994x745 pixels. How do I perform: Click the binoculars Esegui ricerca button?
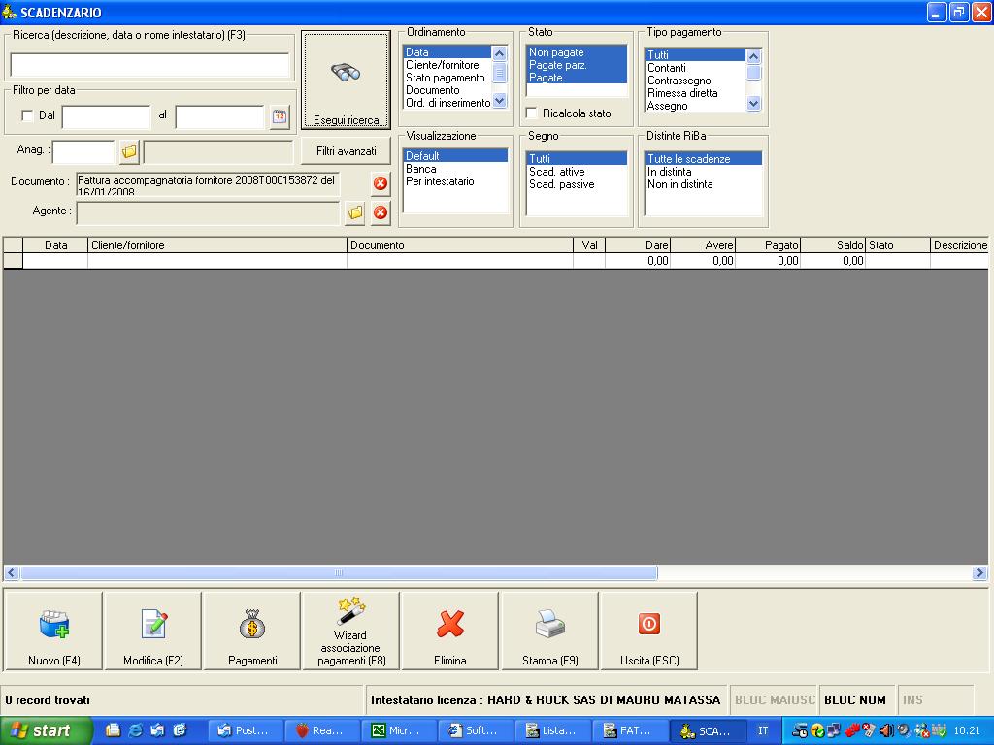(346, 80)
